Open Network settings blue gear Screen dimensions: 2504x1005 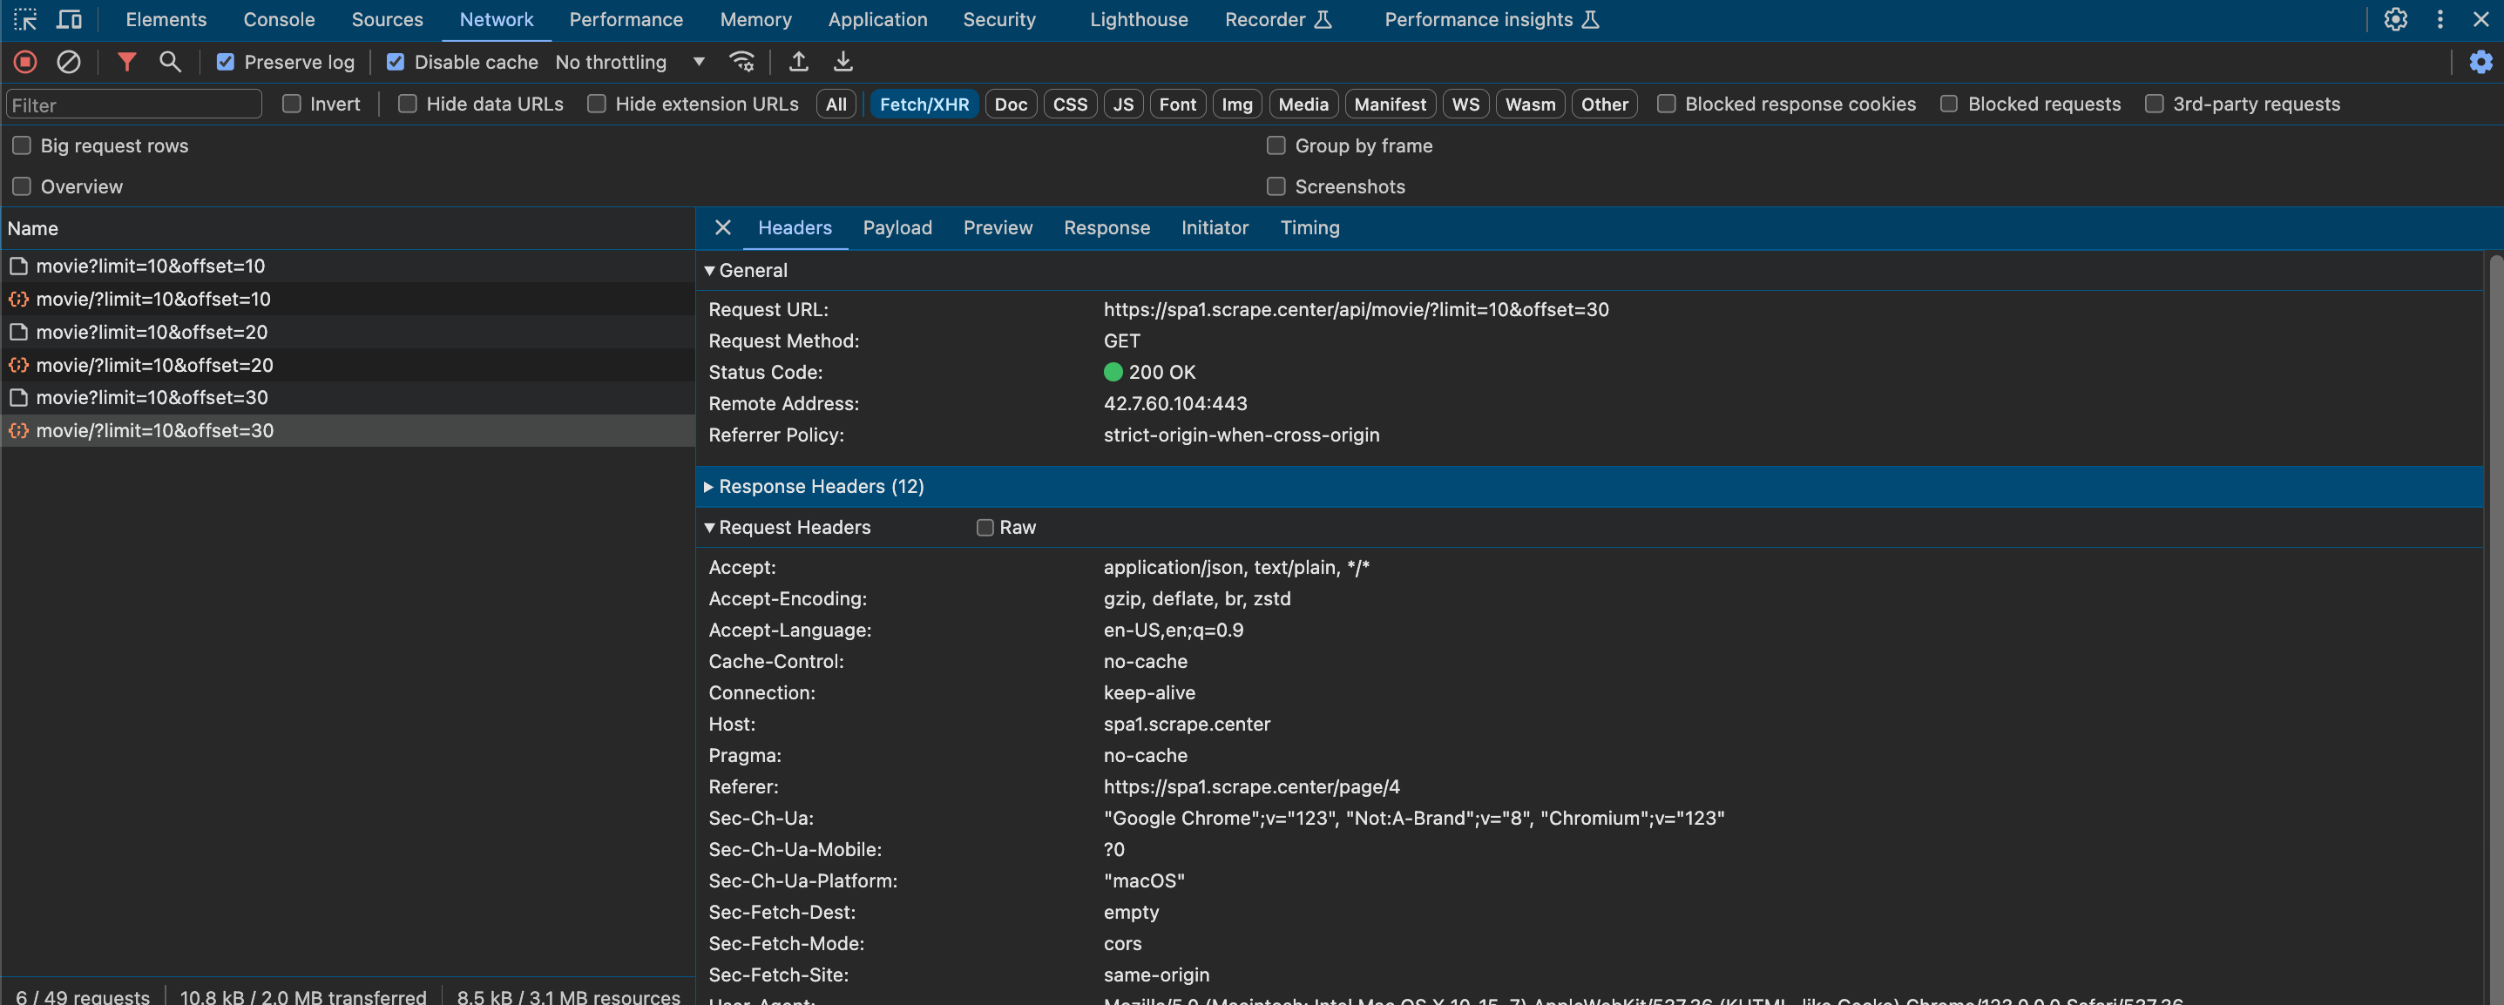pyautogui.click(x=2480, y=62)
